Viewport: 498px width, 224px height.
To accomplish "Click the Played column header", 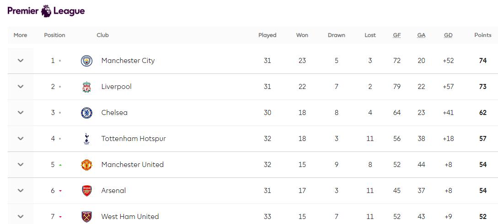I will 267,35.
